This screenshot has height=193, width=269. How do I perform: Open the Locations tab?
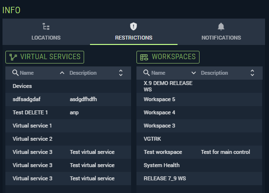pos(46,32)
